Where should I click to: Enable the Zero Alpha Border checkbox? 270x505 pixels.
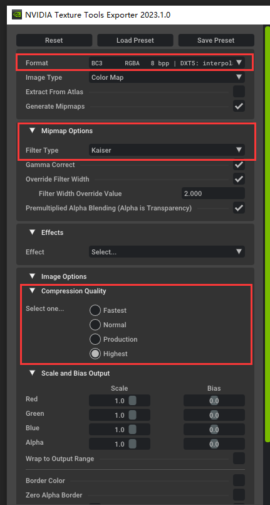click(239, 495)
